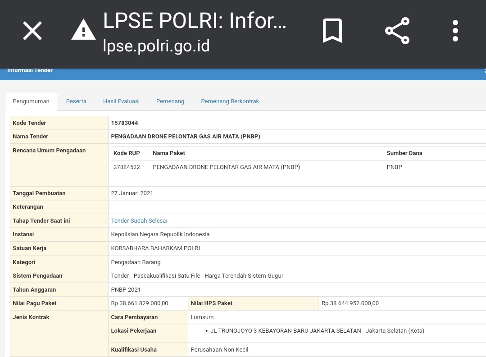The height and width of the screenshot is (357, 486).
Task: Click the Nama Paket column header
Action: tap(169, 153)
